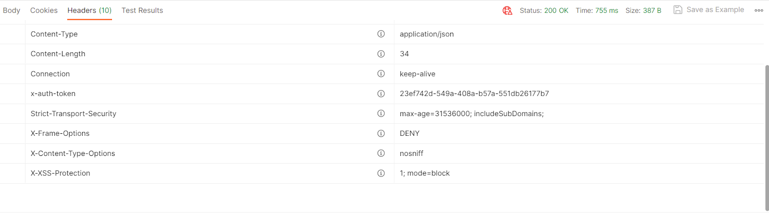Click the response Time 755 ms label
The width and height of the screenshot is (769, 213).
click(597, 10)
